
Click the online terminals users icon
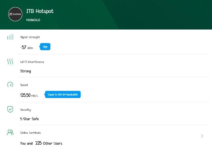pos(10,132)
